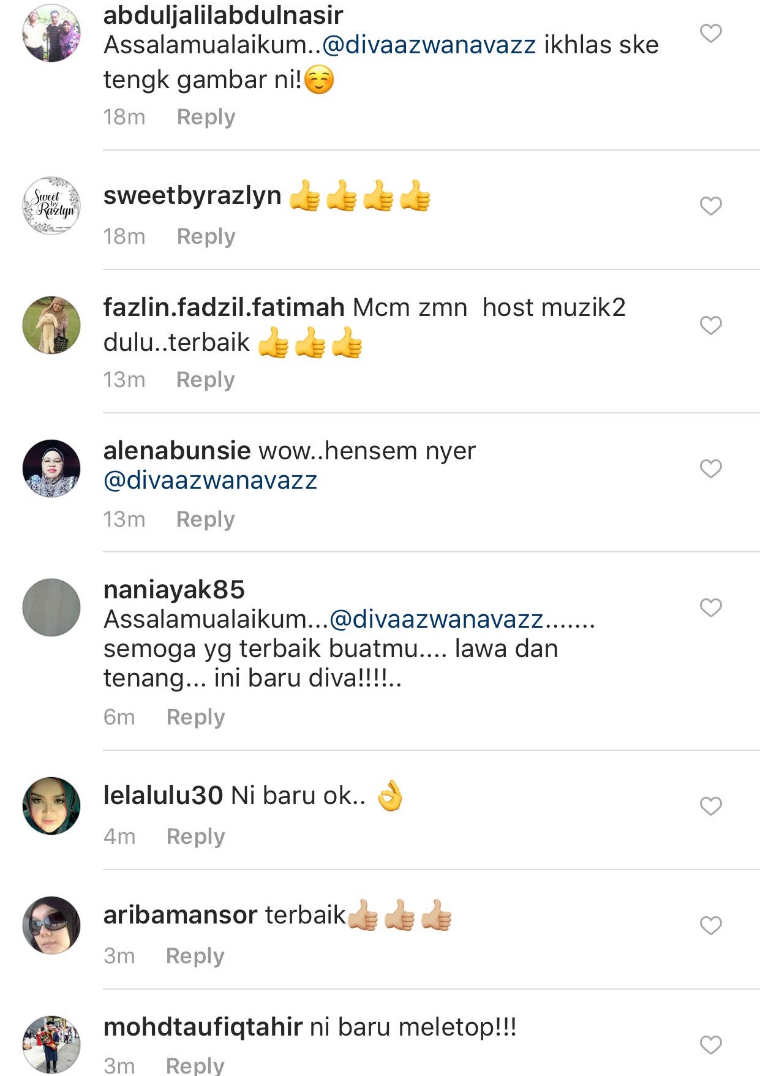The width and height of the screenshot is (760, 1076).
Task: Like naniayak85's comment
Action: (710, 608)
